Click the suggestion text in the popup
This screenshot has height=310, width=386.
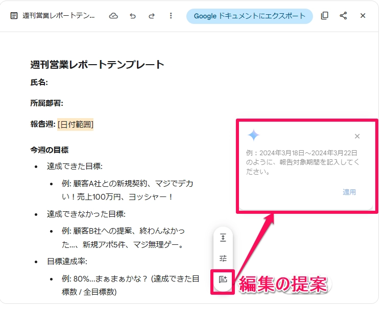click(301, 162)
